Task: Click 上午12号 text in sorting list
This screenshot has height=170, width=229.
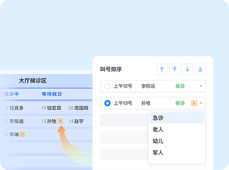Action: [x=123, y=86]
